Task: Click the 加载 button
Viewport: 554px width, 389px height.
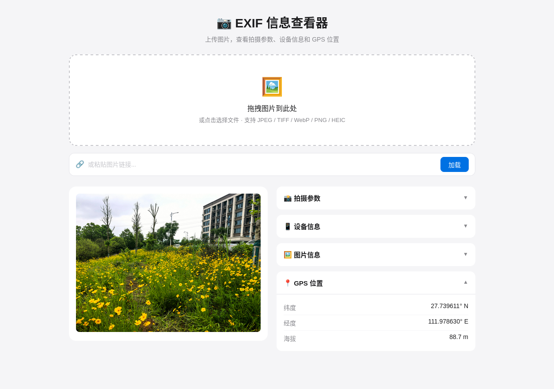Action: (x=455, y=164)
